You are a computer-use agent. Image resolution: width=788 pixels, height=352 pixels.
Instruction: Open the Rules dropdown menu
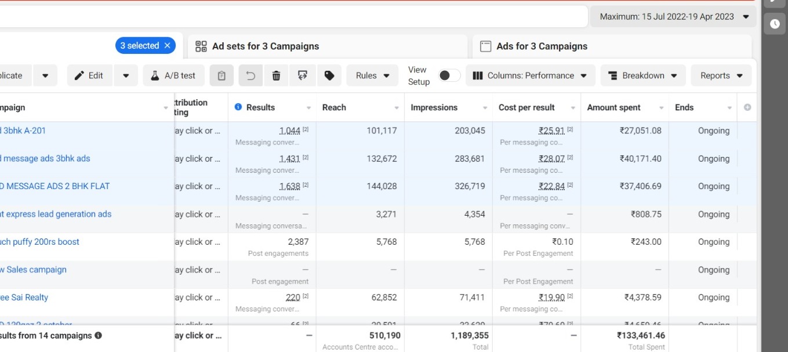[x=372, y=75]
